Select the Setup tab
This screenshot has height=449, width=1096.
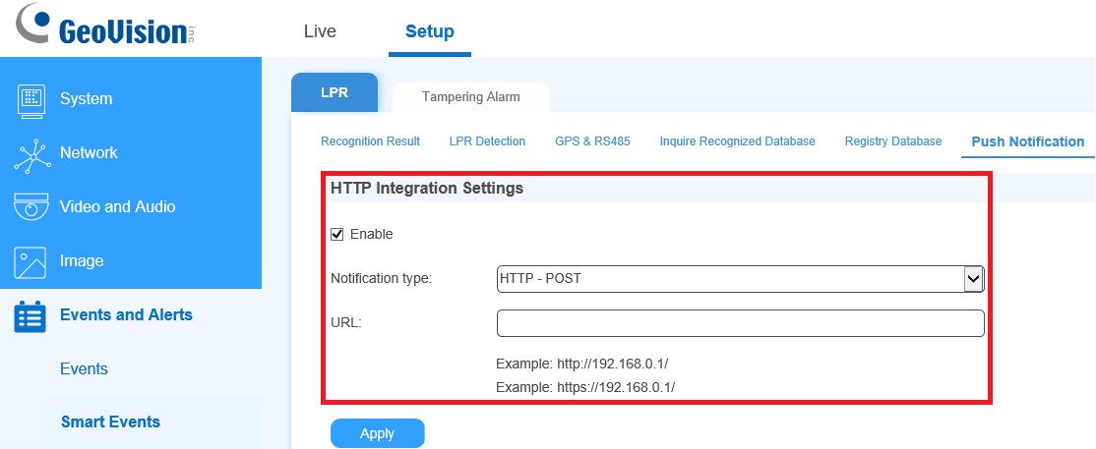pyautogui.click(x=430, y=31)
